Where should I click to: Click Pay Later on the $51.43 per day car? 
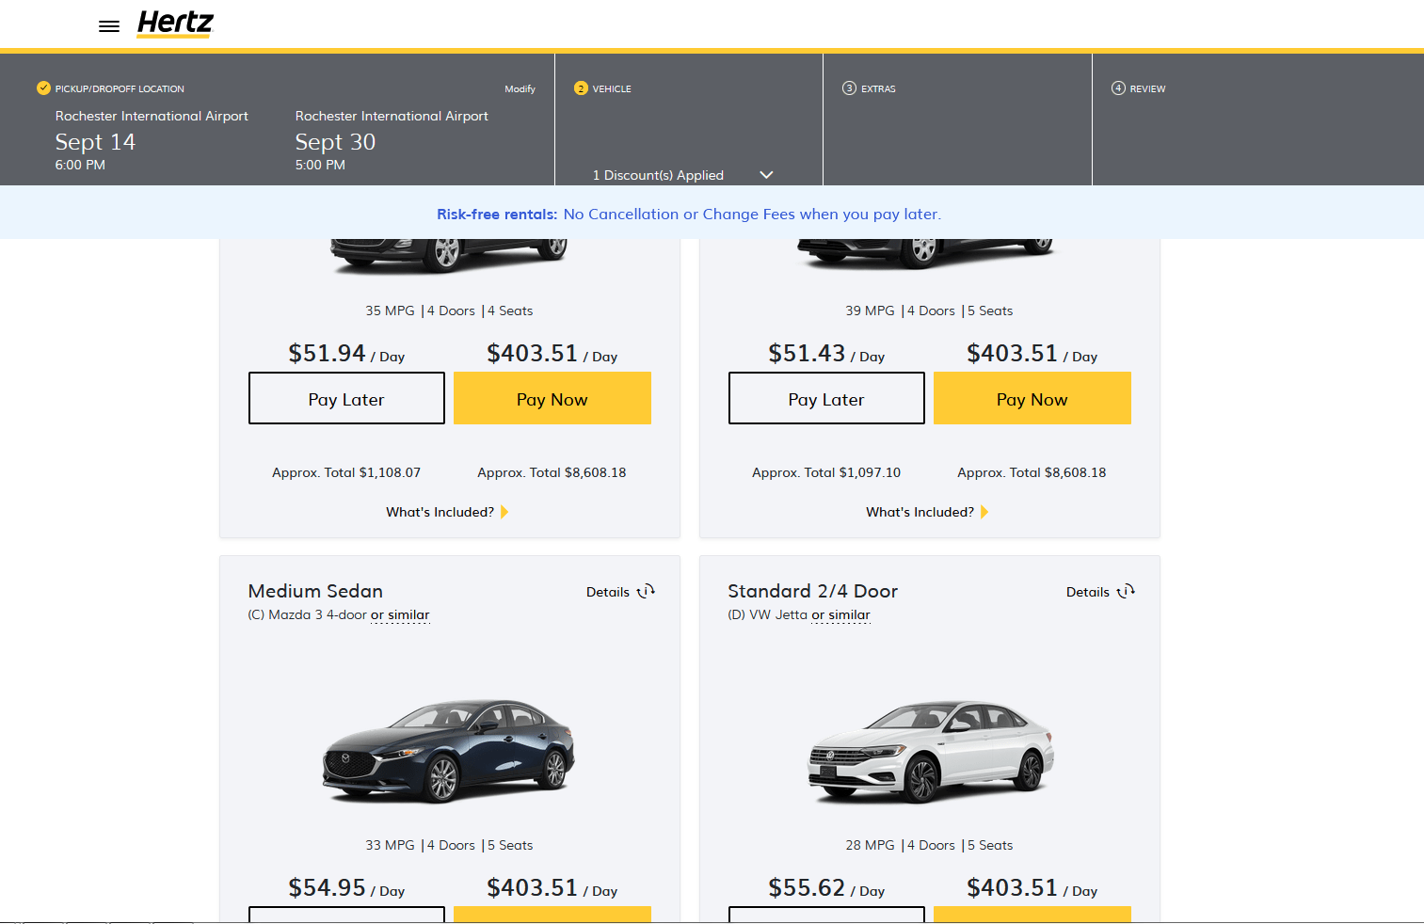pyautogui.click(x=825, y=398)
